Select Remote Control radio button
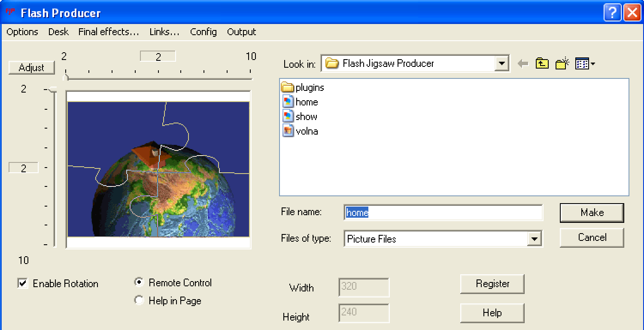The image size is (644, 330). tap(139, 282)
